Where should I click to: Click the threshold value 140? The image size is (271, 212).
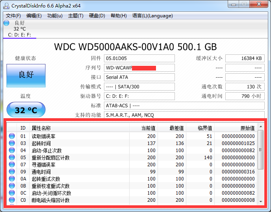pos(208,157)
